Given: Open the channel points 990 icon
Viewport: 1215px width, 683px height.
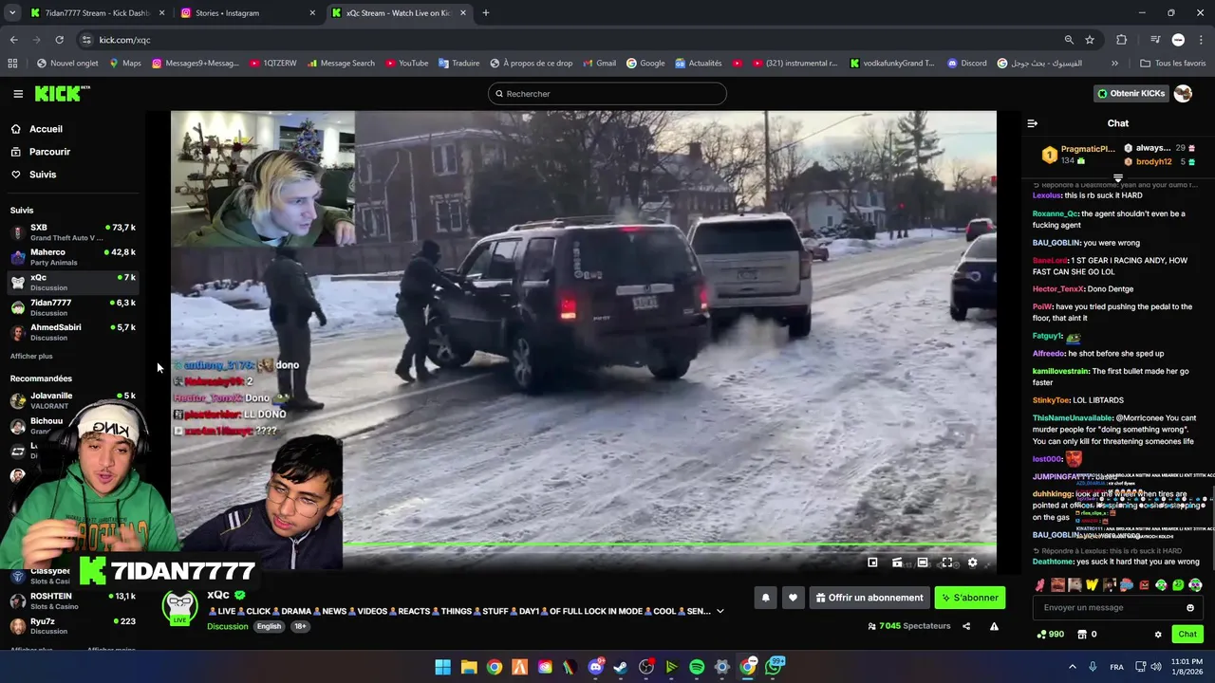Looking at the screenshot, I should (x=1050, y=635).
